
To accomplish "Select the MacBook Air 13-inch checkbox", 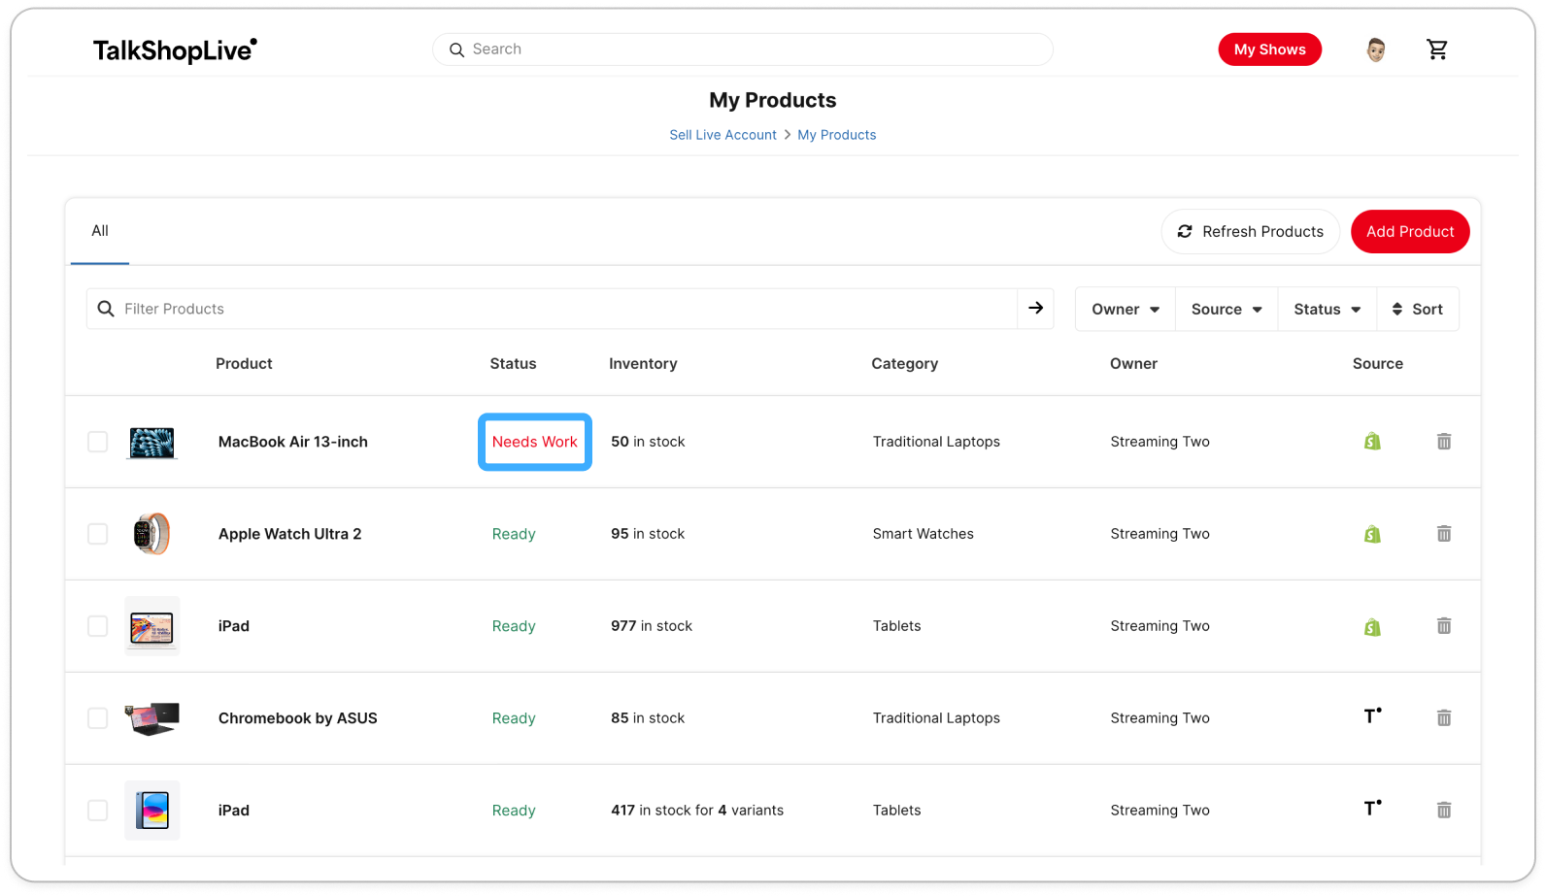I will (x=98, y=442).
